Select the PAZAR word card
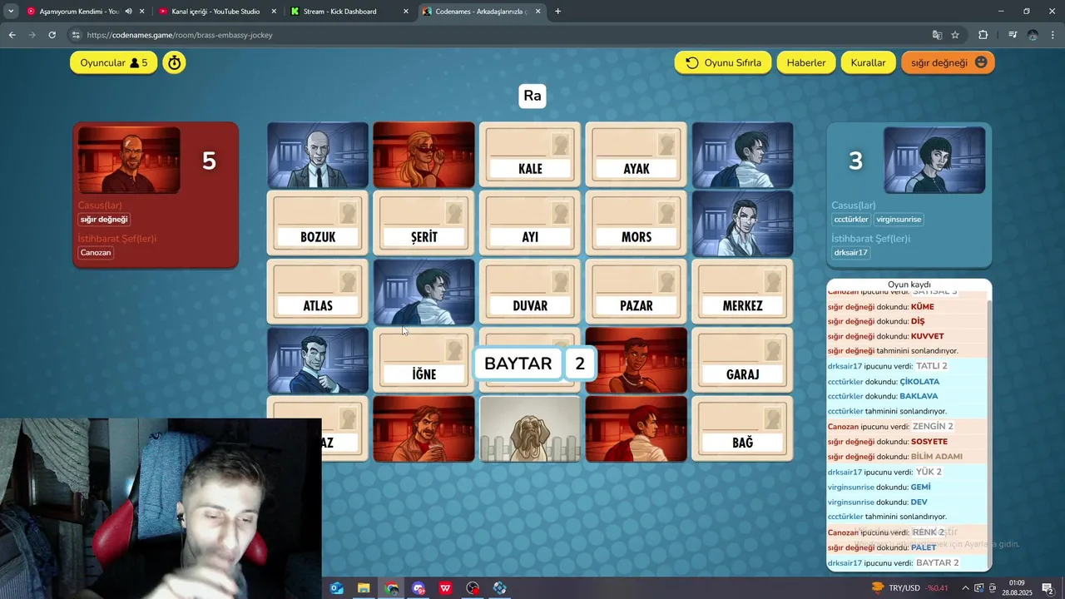 click(637, 292)
